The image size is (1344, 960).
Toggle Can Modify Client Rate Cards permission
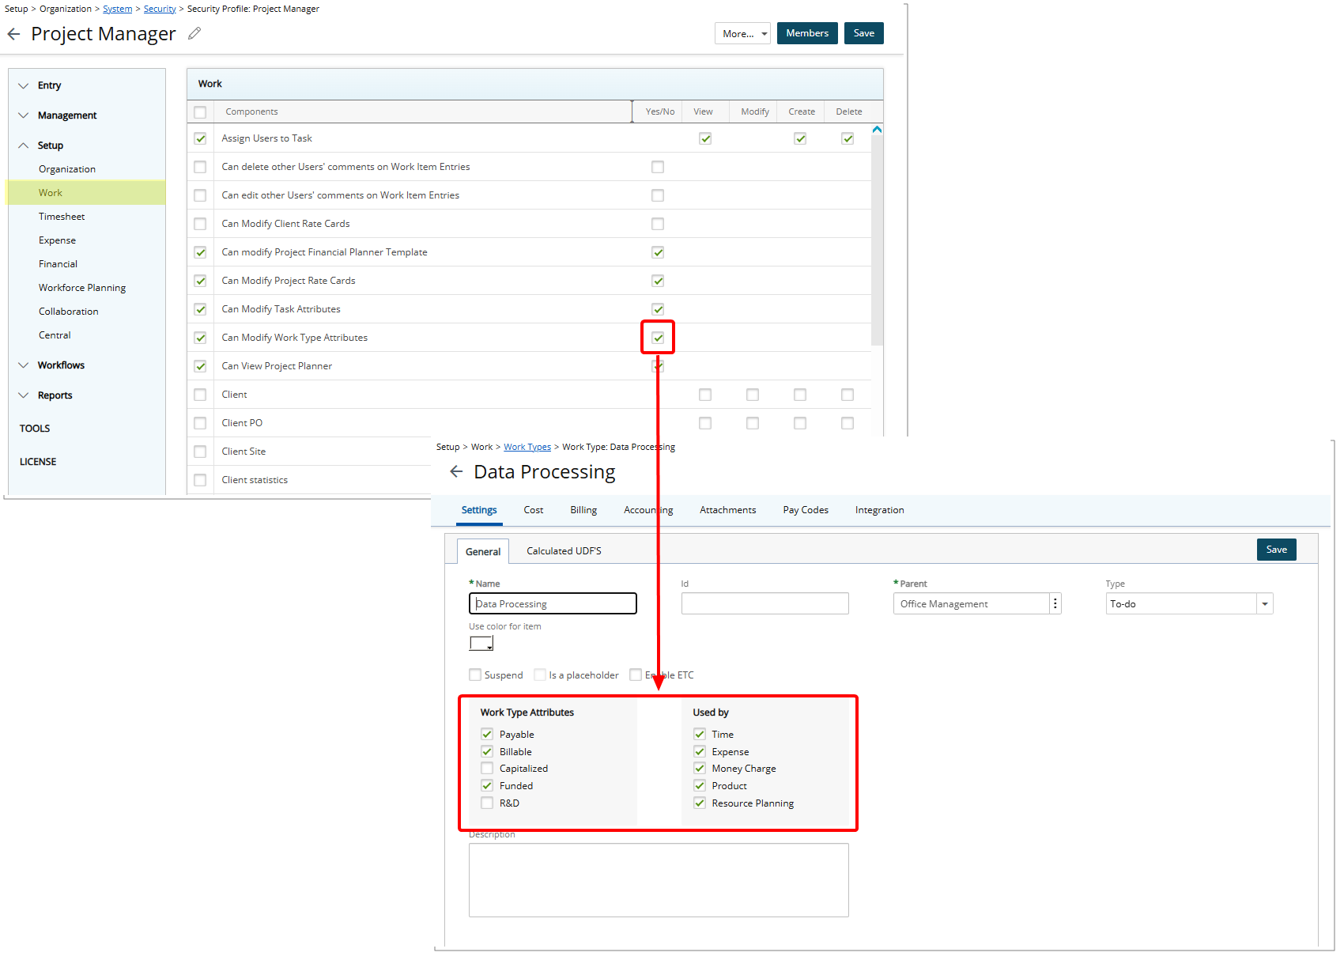coord(658,223)
